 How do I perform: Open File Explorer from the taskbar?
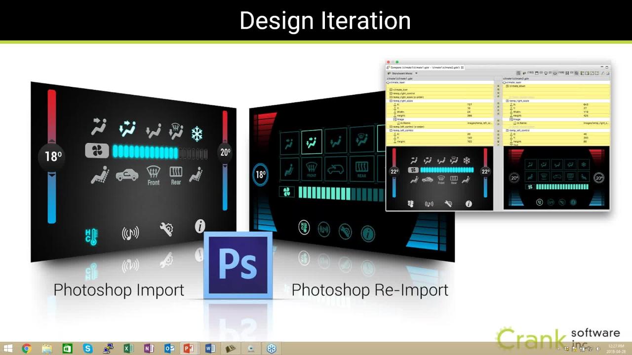tap(47, 349)
